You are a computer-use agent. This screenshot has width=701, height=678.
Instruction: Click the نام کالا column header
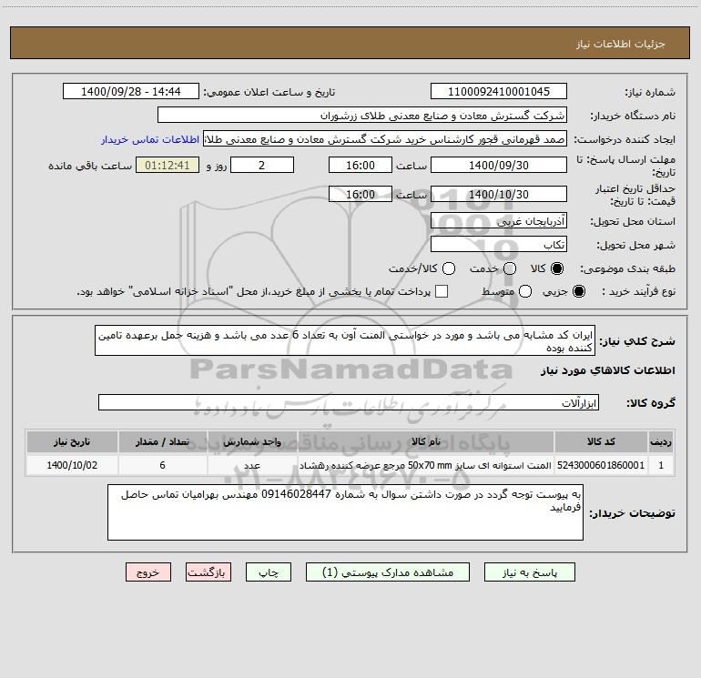pos(426,441)
